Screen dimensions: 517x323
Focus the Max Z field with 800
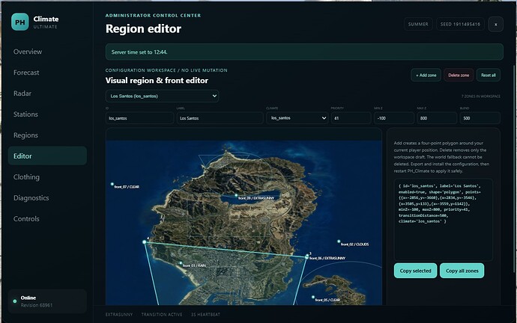coord(437,118)
